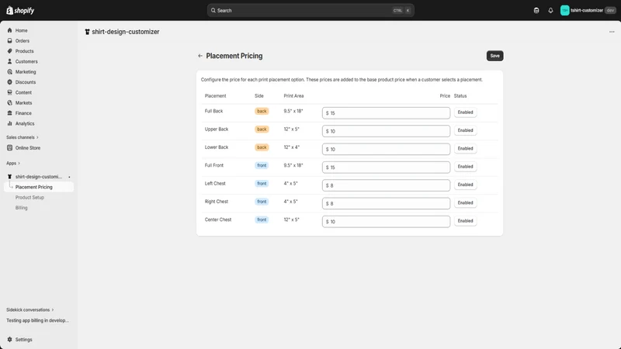The width and height of the screenshot is (621, 349).
Task: Toggle Enabled status for Left Chest
Action: point(465,185)
